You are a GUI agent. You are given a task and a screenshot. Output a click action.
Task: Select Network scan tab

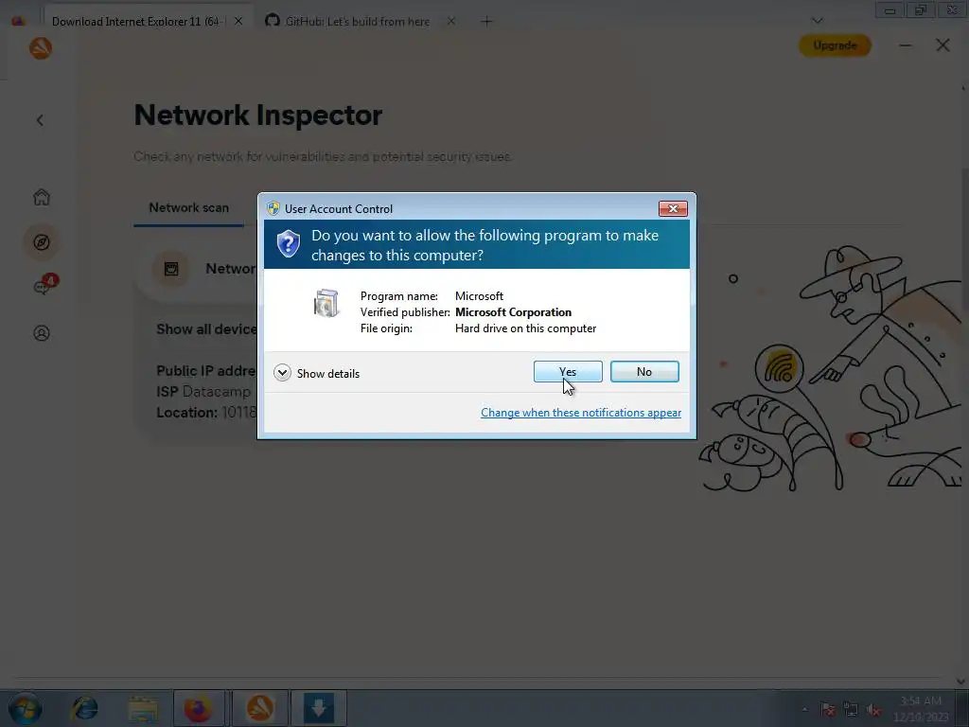coord(188,207)
